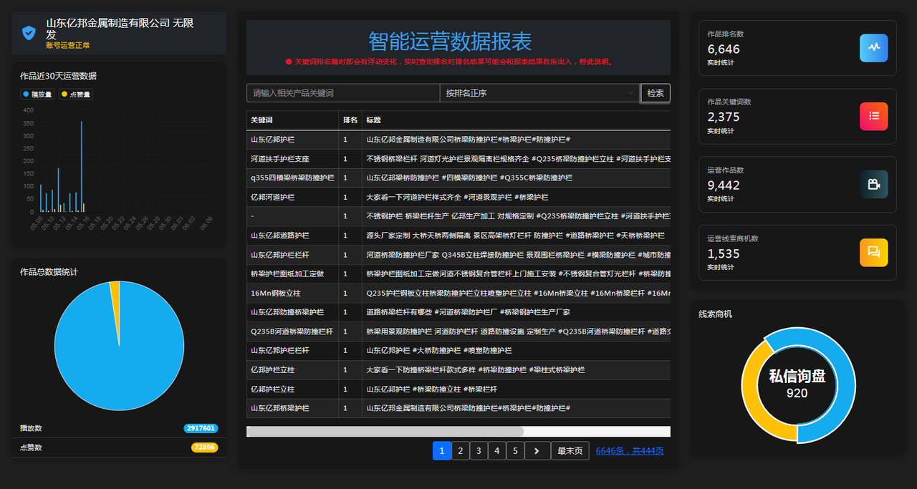Go to page 5 in pagination
The image size is (917, 489).
point(515,450)
